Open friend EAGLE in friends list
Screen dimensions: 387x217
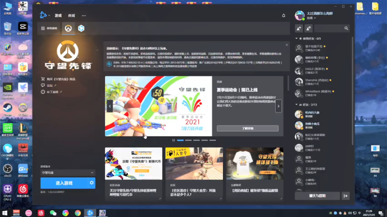(322, 70)
